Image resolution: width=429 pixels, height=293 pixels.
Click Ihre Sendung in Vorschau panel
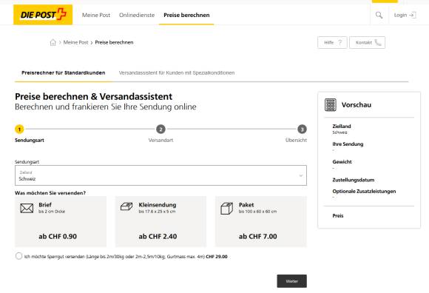(348, 144)
